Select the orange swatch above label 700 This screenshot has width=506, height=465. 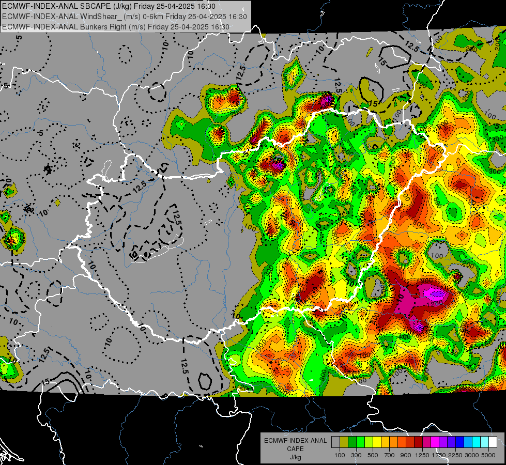393,442
